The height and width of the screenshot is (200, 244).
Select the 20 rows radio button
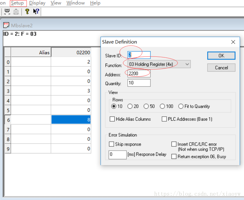pyautogui.click(x=130, y=106)
